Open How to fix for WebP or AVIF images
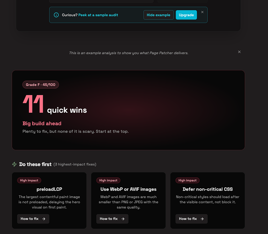268x234 pixels. (x=112, y=219)
